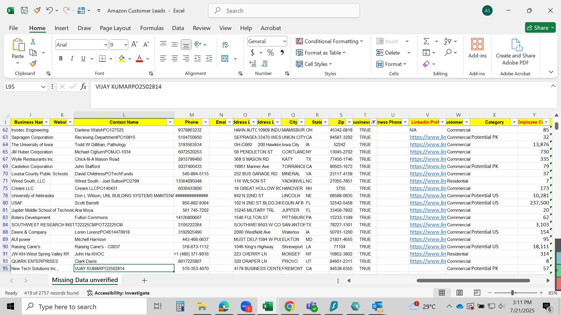
Task: Switch to the Page Layout tab
Action: click(x=115, y=28)
